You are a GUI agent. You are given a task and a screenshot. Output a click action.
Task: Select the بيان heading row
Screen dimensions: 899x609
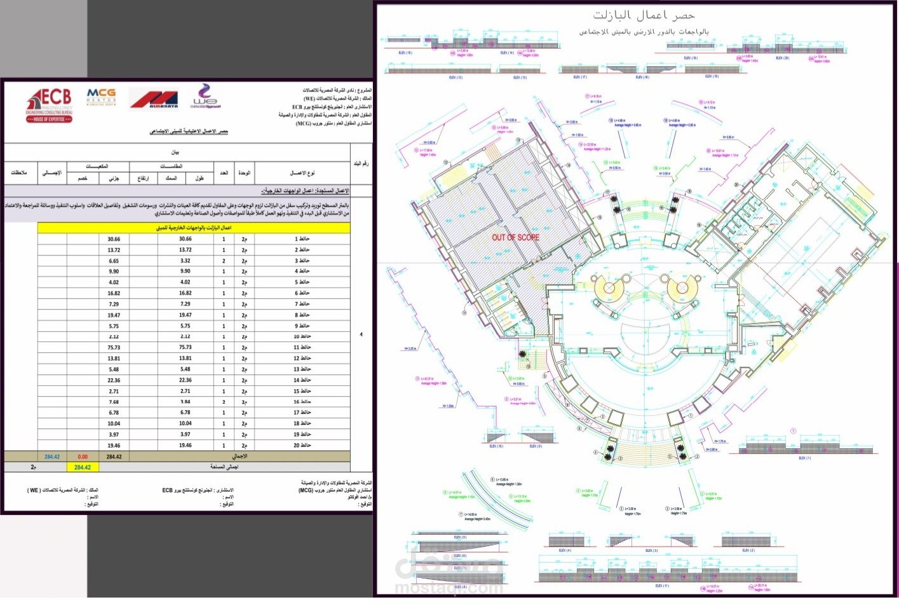[x=176, y=152]
